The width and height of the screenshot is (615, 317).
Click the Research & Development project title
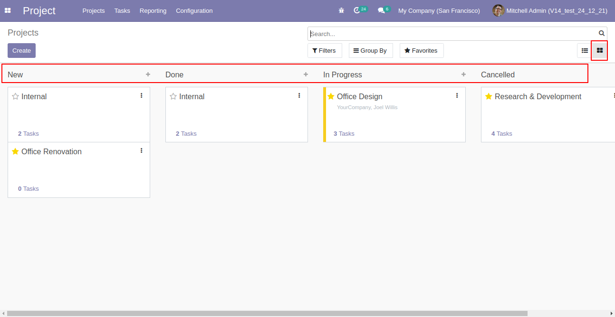pyautogui.click(x=538, y=96)
